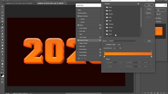Select the Healing Brush tool
Screen dimensions: 168x94
2,27
